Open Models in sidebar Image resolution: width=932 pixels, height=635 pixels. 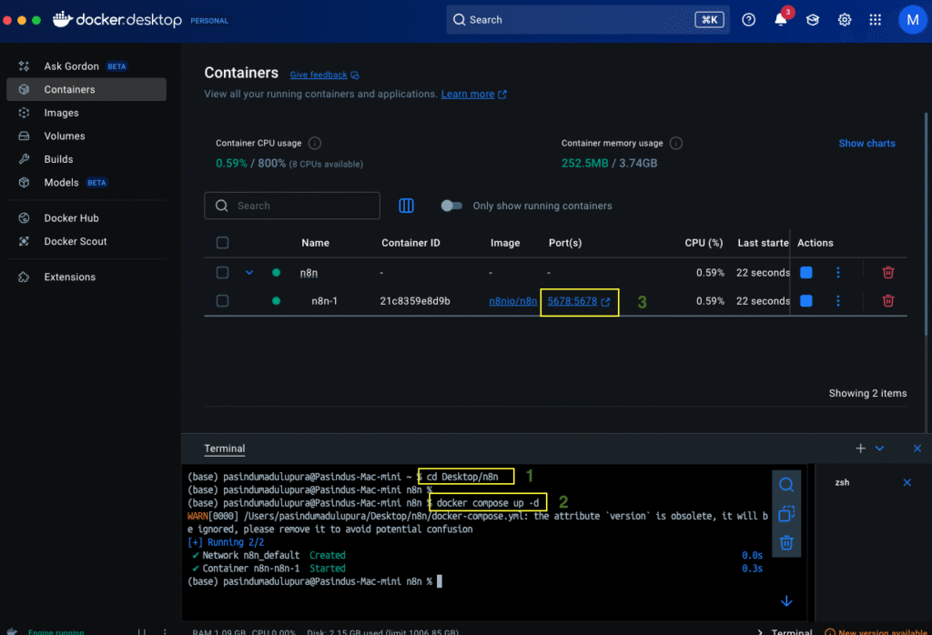[86, 182]
